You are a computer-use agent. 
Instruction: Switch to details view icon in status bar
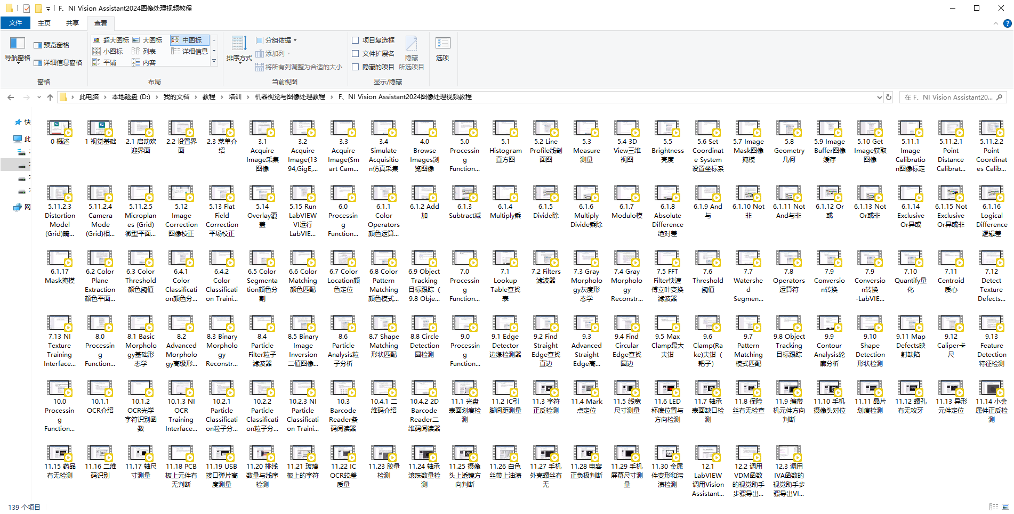[994, 507]
